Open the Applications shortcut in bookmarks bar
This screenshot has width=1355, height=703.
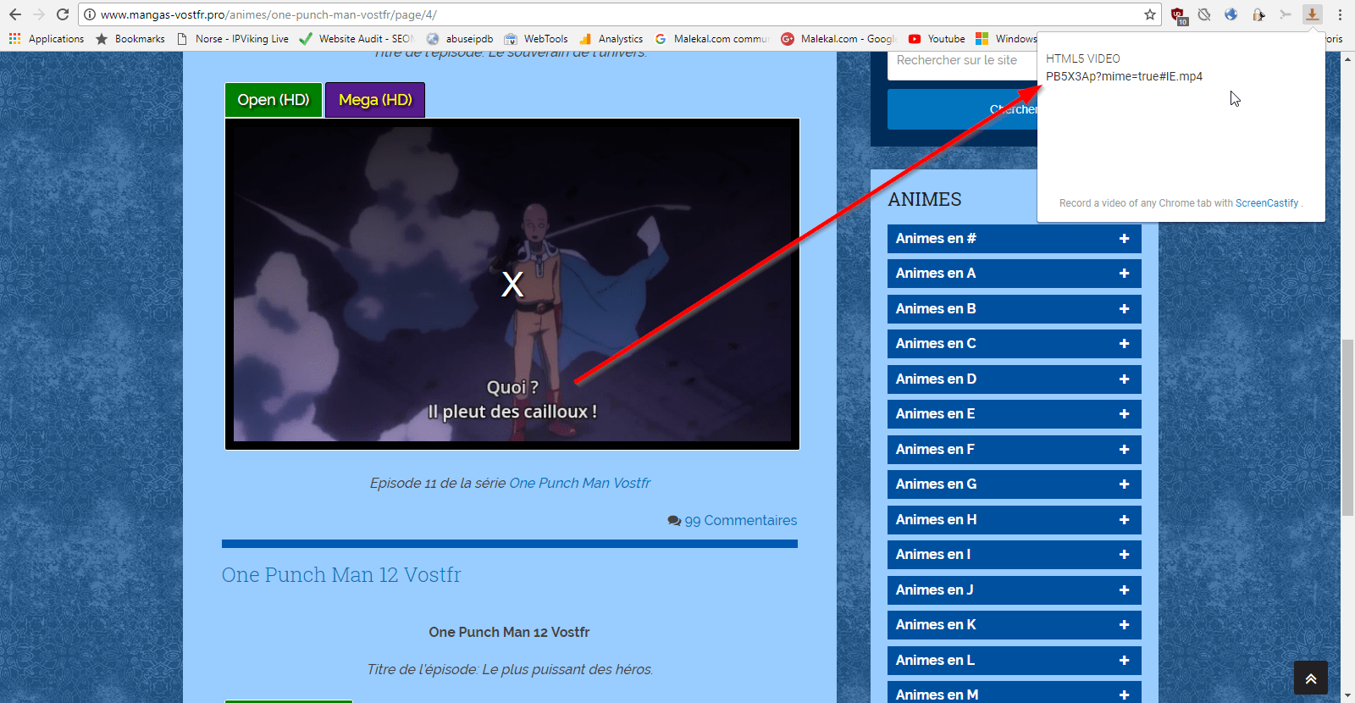[x=47, y=39]
